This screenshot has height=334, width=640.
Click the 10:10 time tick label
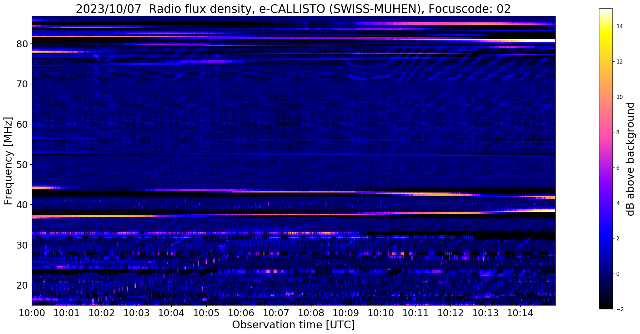380,313
